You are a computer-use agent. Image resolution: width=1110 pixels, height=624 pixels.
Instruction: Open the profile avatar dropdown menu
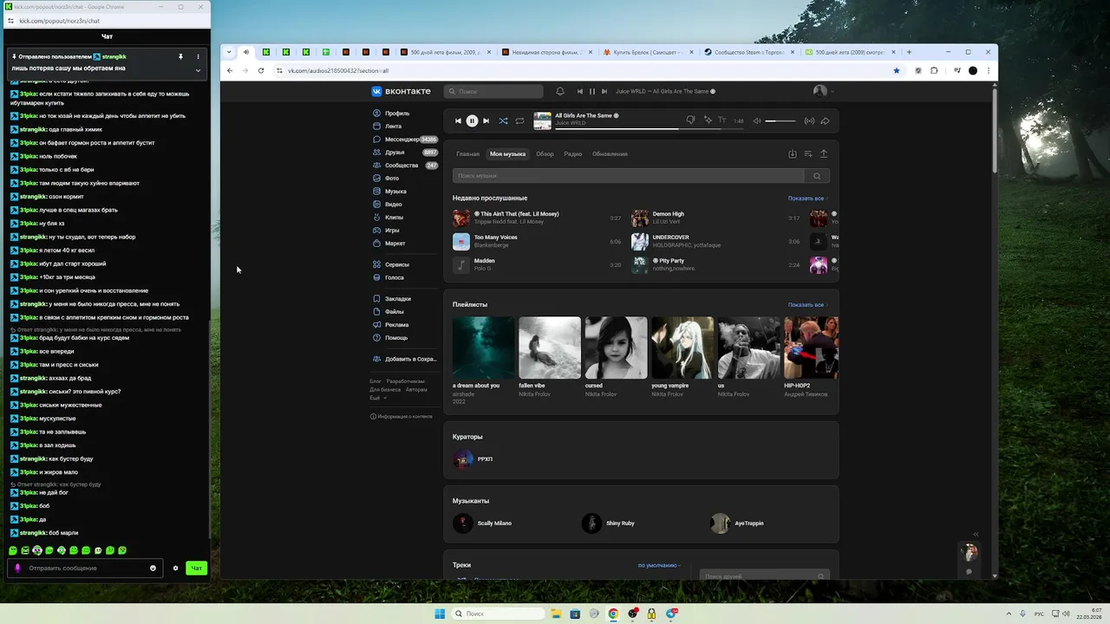824,91
